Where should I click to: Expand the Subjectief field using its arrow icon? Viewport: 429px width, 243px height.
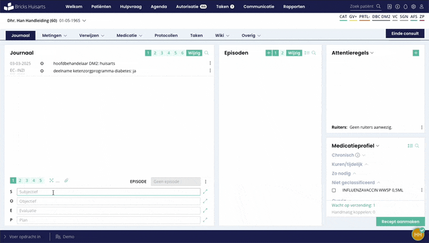[x=205, y=191]
